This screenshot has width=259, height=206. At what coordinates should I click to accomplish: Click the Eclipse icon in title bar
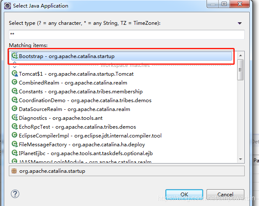[8, 6]
